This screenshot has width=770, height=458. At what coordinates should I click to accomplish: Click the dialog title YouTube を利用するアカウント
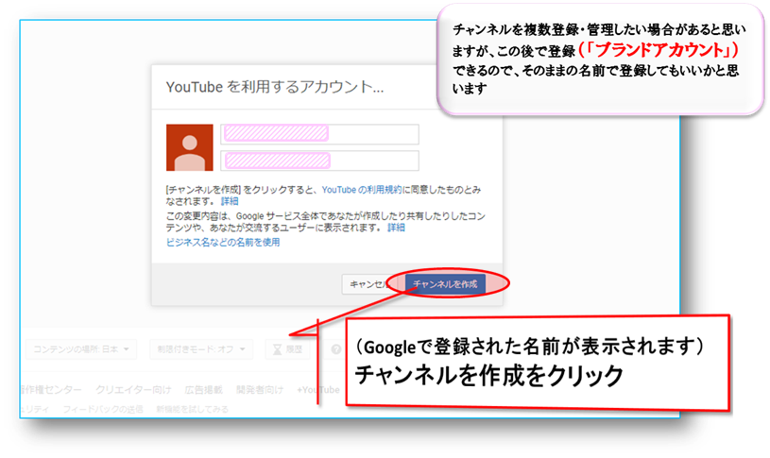(275, 87)
